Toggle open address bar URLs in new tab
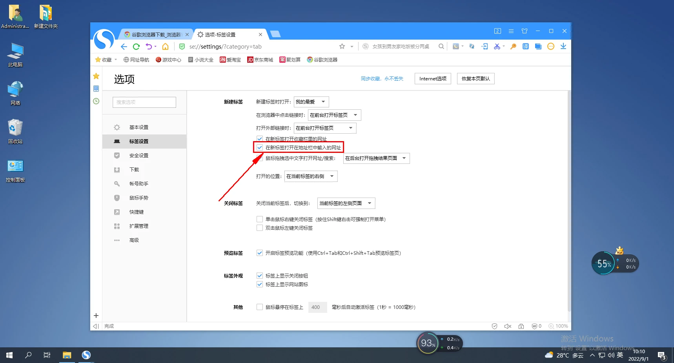The width and height of the screenshot is (674, 363). pyautogui.click(x=260, y=147)
